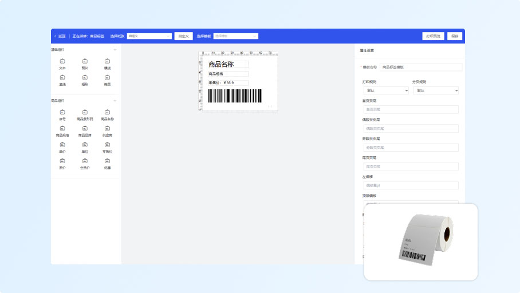Pick the 会员价 member price component icon

click(85, 161)
